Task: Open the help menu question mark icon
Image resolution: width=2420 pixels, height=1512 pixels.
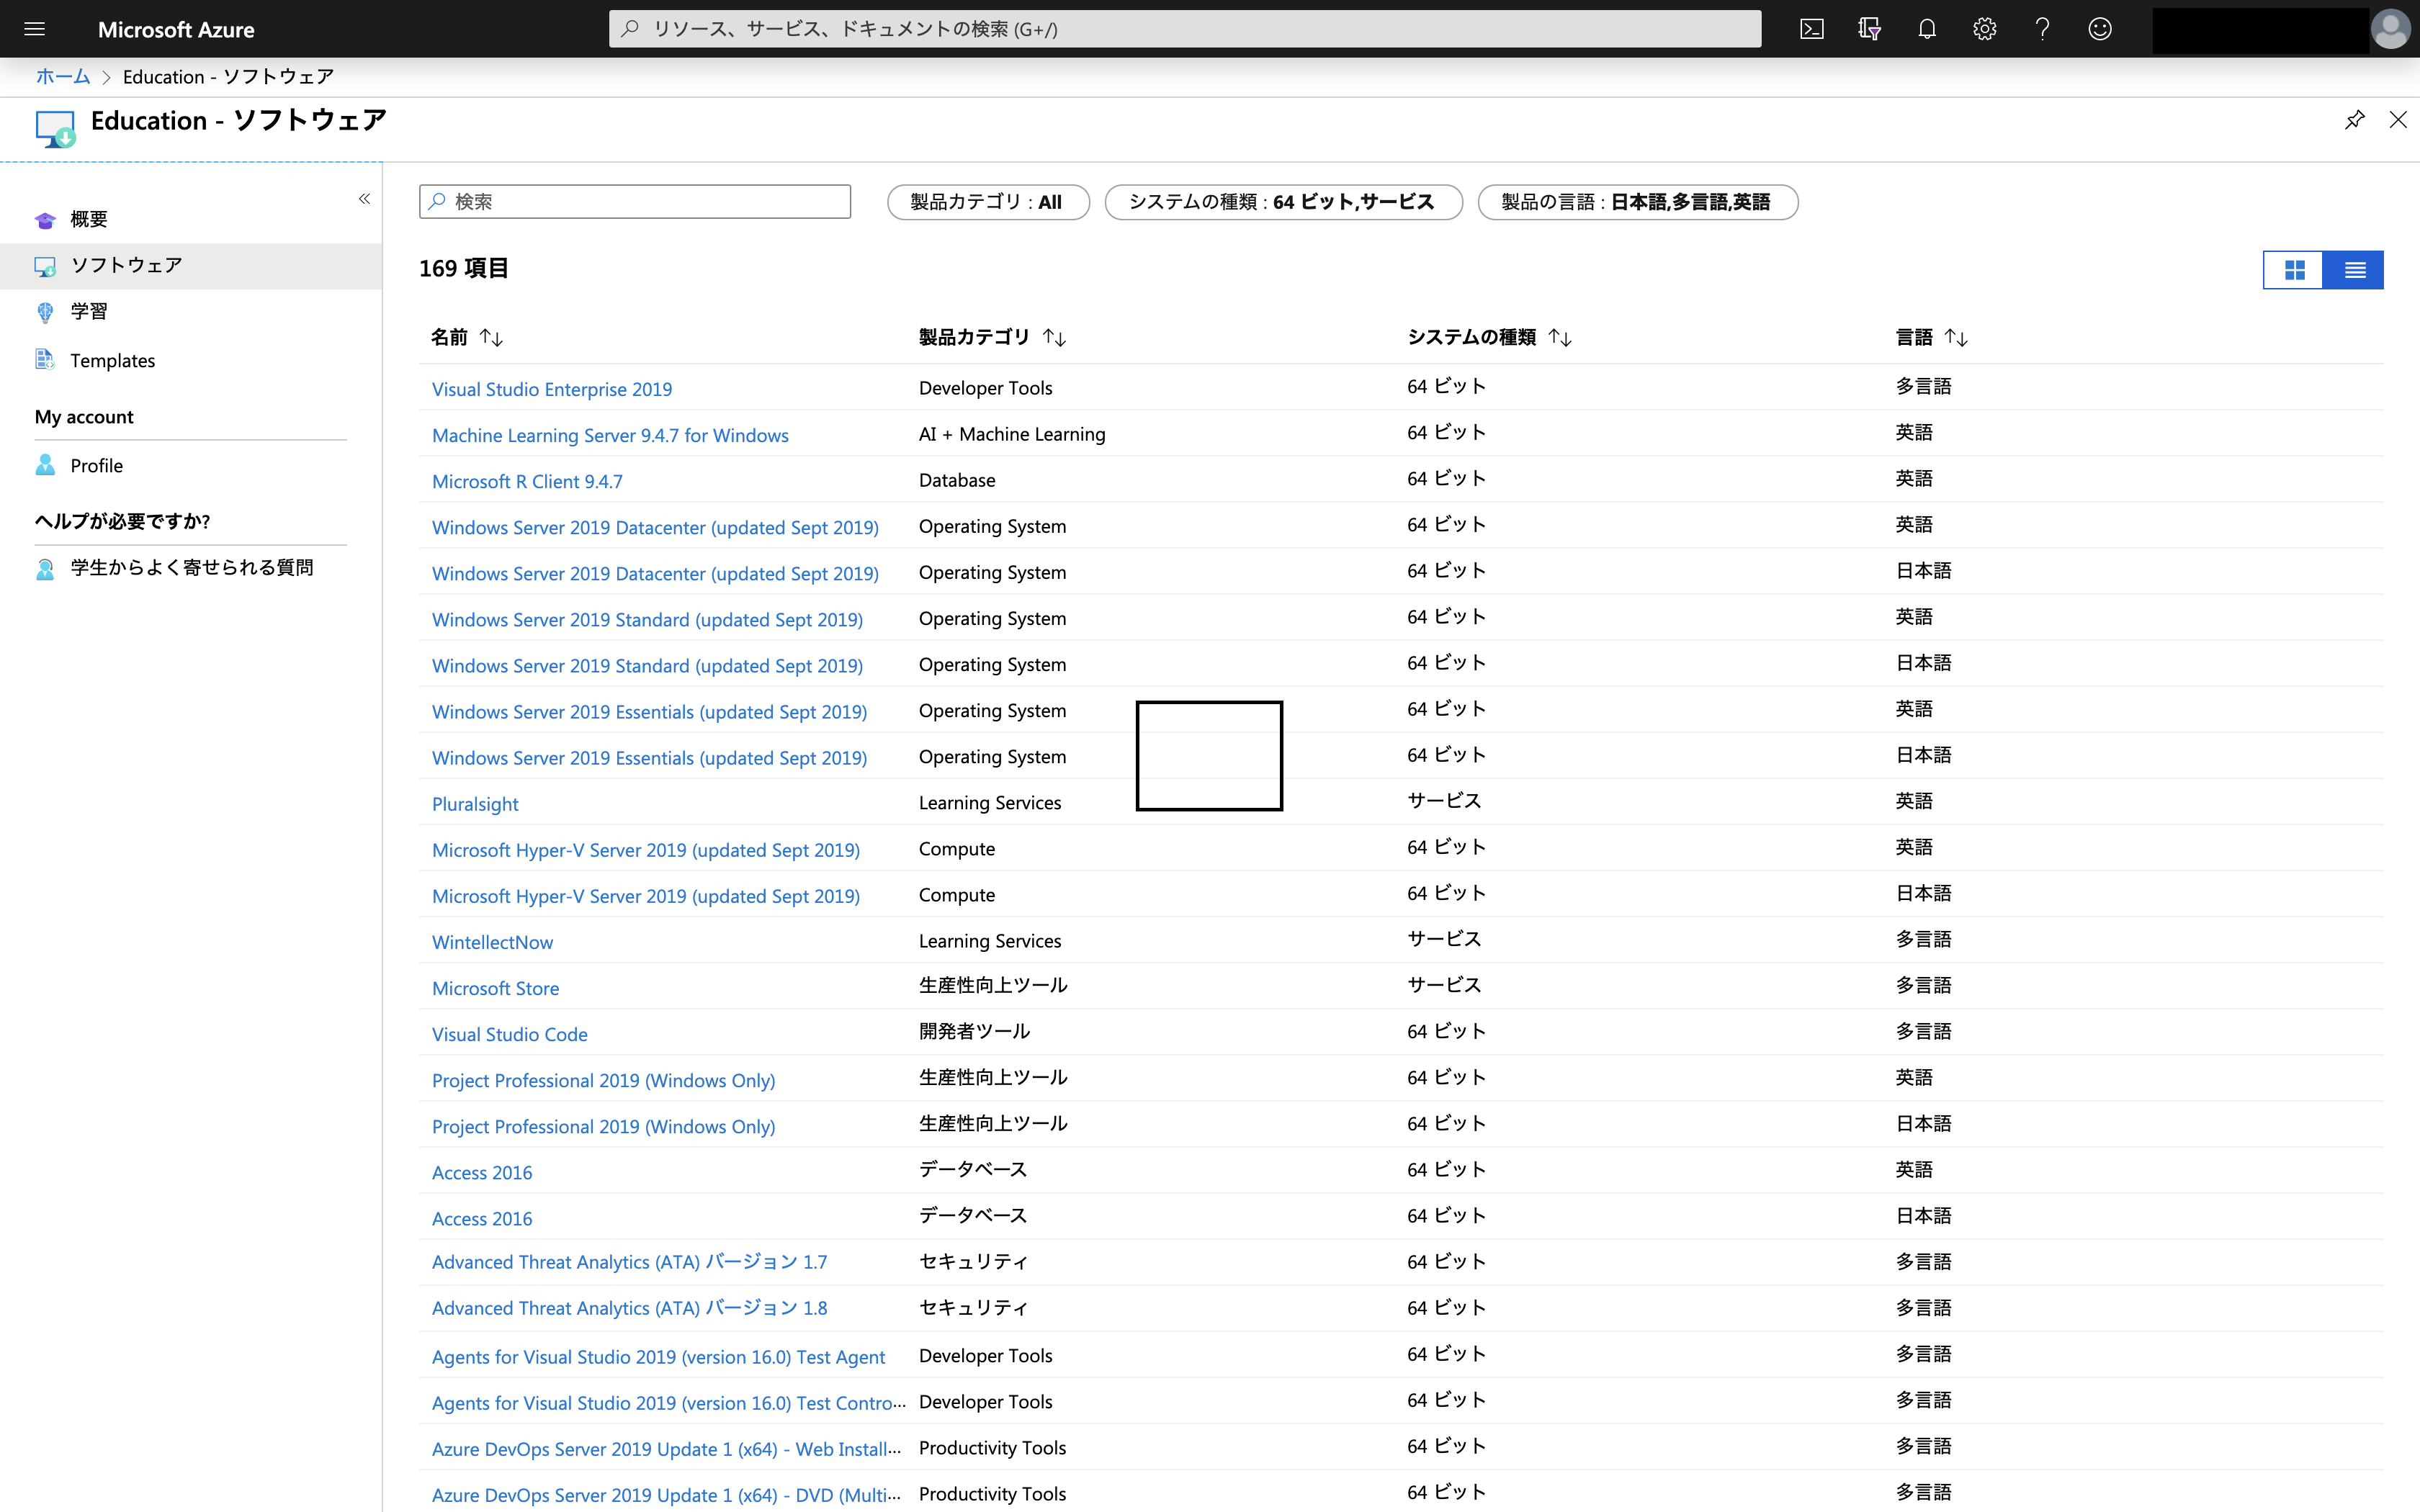Action: pos(2042,28)
